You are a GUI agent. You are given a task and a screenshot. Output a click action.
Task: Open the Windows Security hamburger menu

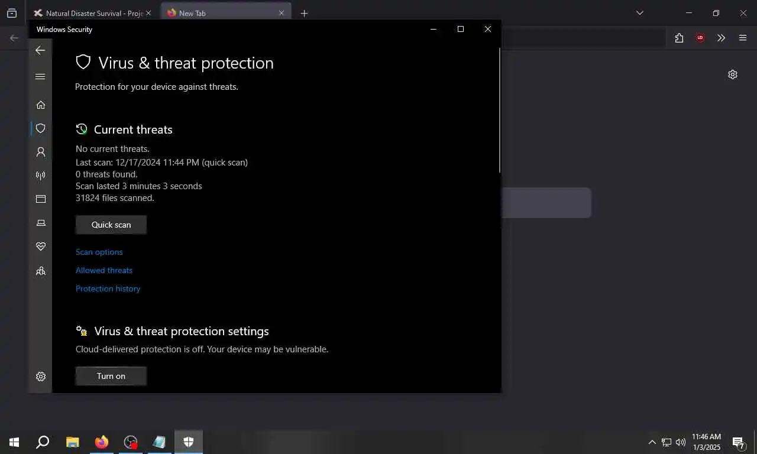(40, 76)
